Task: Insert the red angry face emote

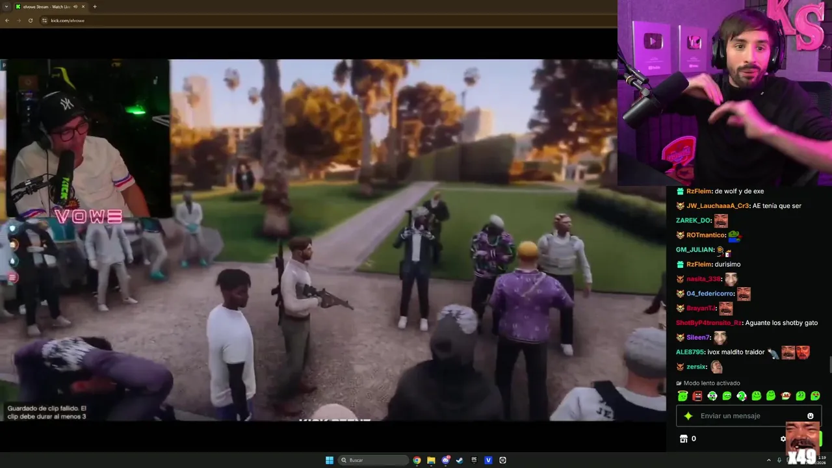Action: point(697,396)
